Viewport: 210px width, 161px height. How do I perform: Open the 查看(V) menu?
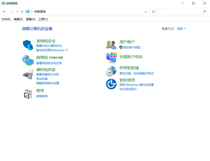[31, 19]
